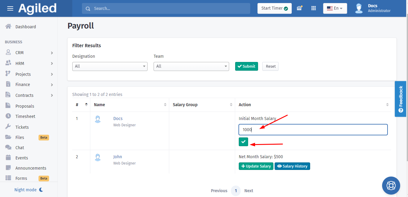Open the En language selector
This screenshot has width=408, height=197.
click(335, 8)
